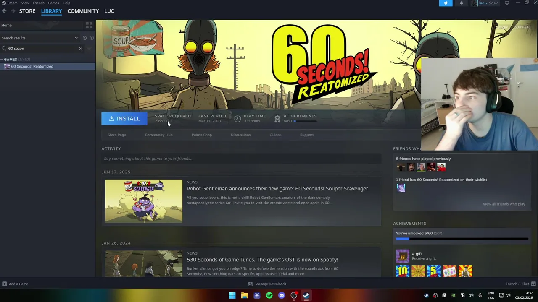The image size is (538, 302).
Task: Open Discord from the taskbar
Action: click(282, 295)
